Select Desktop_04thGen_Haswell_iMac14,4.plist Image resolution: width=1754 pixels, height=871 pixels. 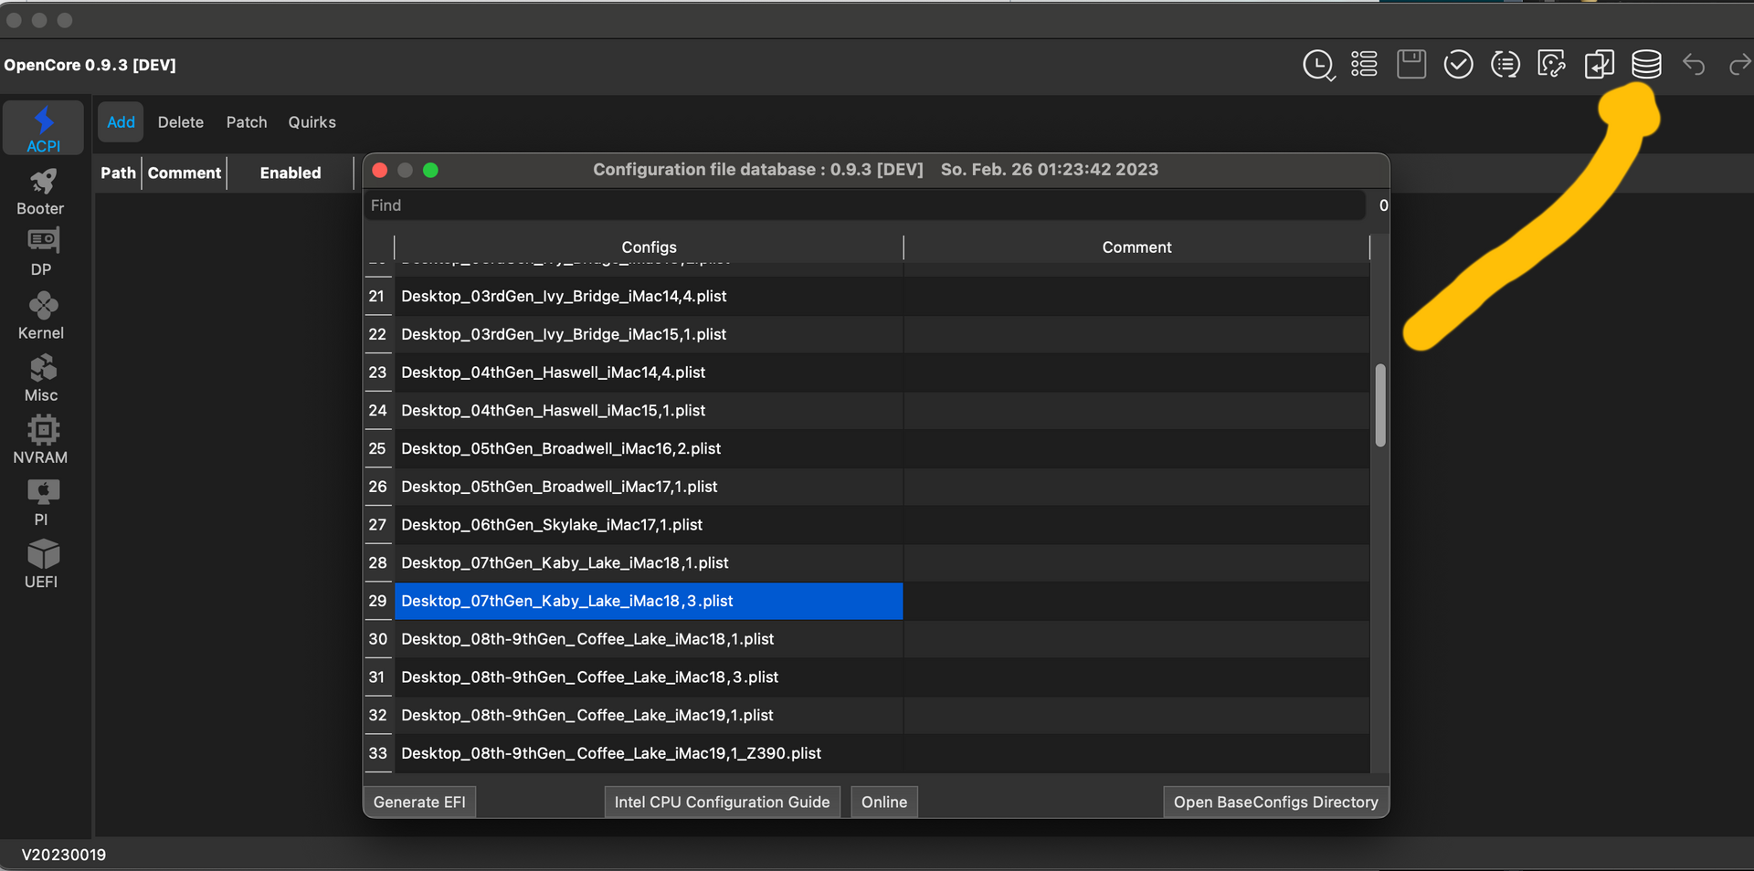(649, 373)
